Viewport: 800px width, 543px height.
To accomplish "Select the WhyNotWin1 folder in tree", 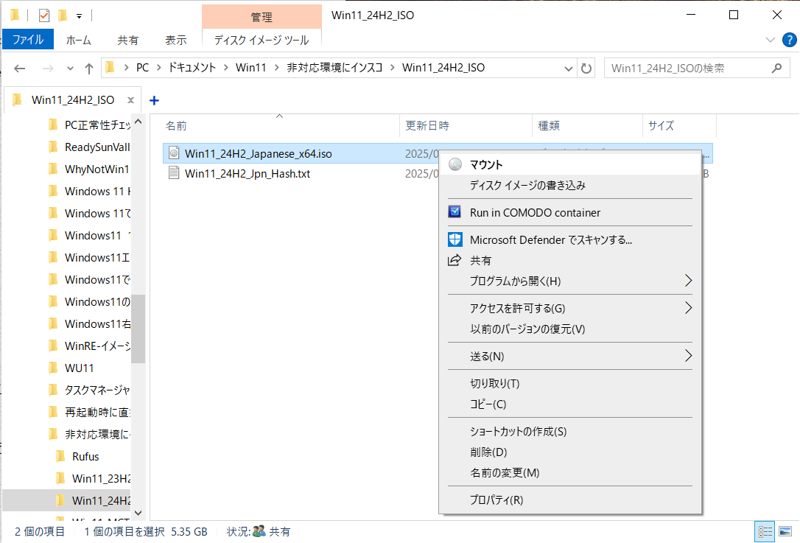I will (x=89, y=169).
